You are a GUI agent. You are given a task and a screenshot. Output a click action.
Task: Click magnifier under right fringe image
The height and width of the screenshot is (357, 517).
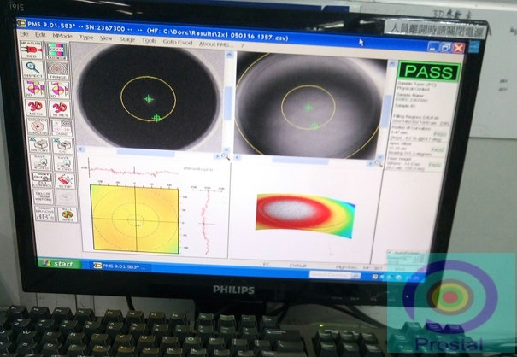(x=378, y=163)
